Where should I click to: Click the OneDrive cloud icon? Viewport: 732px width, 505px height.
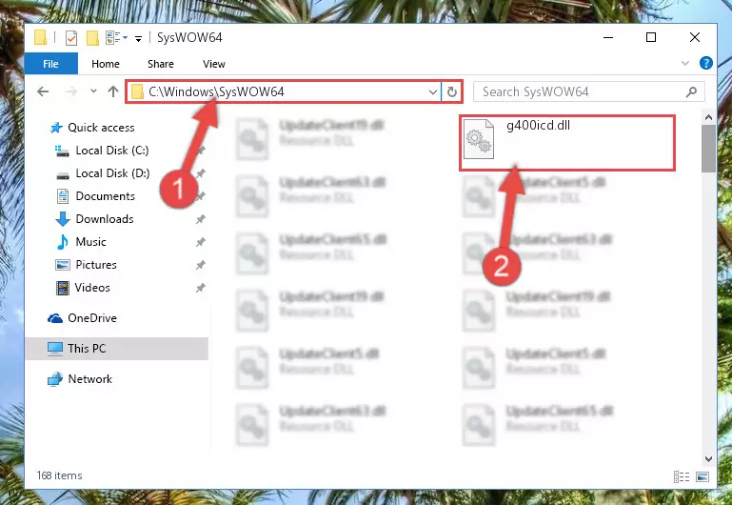point(55,318)
